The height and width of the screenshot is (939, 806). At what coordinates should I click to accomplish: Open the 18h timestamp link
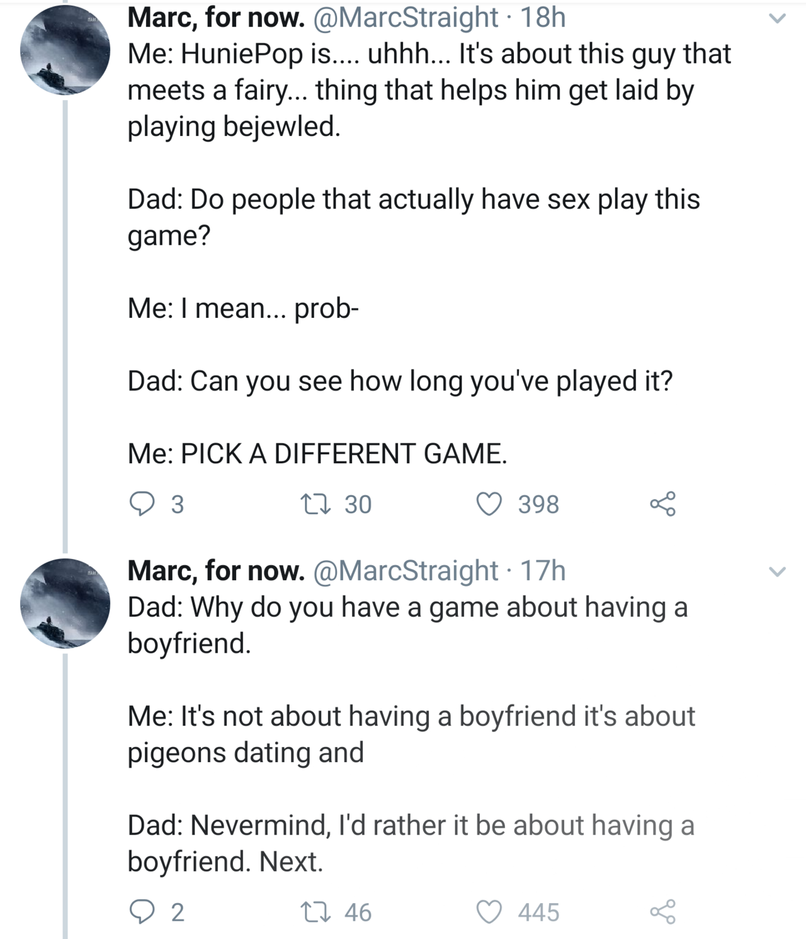coord(543,18)
